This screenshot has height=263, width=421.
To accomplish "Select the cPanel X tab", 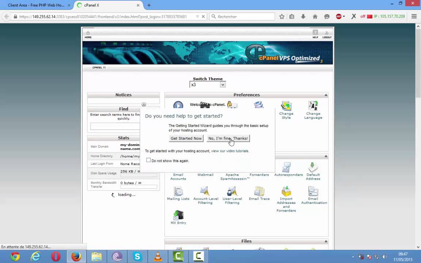I will (108, 5).
